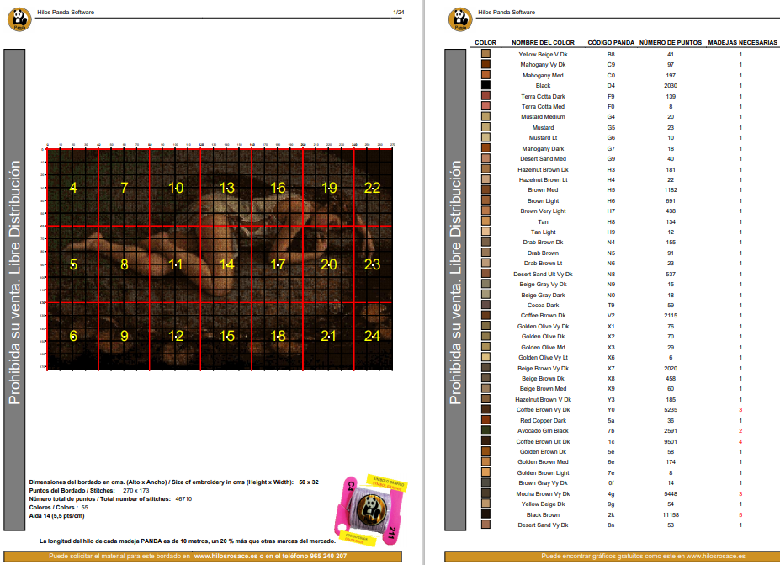Click the panda logo on the left page
This screenshot has height=565, width=780.
[19, 19]
